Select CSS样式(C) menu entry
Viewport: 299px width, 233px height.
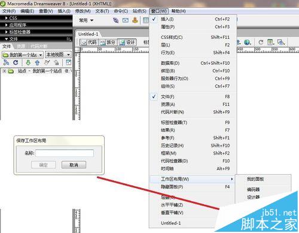pyautogui.click(x=193, y=37)
